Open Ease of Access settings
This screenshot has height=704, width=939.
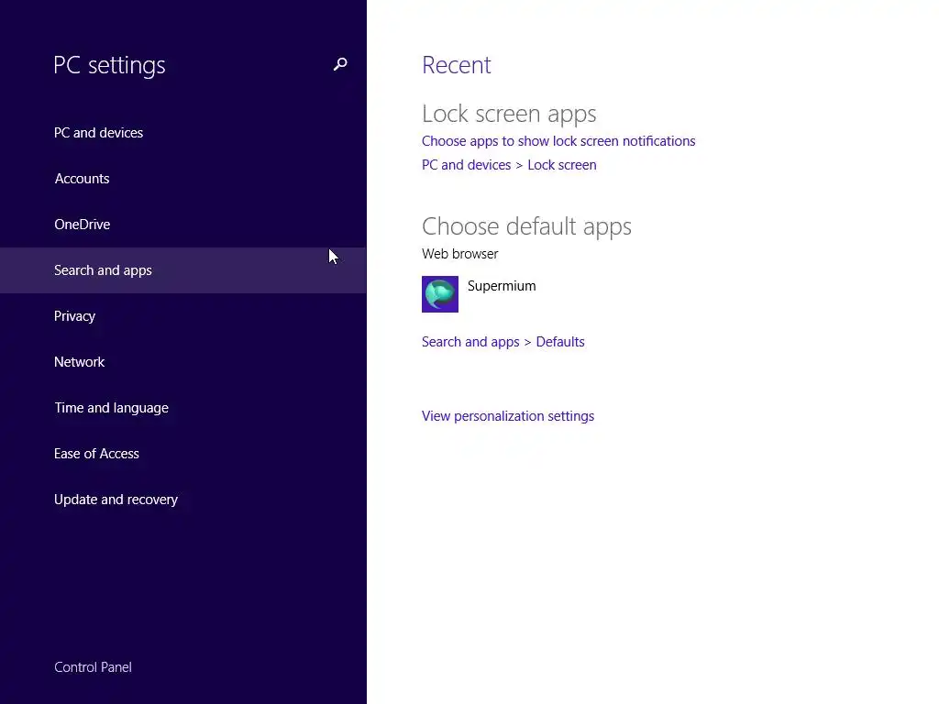click(x=97, y=454)
